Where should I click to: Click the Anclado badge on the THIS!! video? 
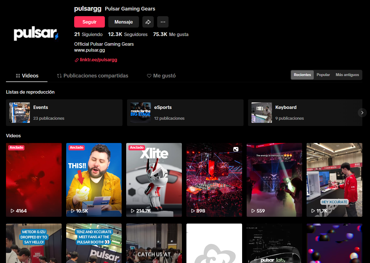pos(76,148)
